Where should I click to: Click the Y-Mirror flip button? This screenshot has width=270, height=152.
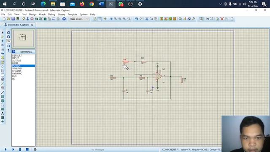click(x=8, y=50)
